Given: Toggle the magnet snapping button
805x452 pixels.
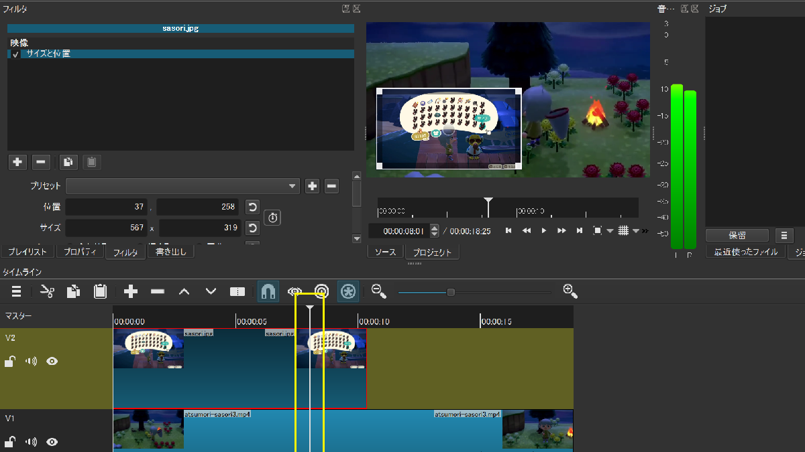Looking at the screenshot, I should (268, 291).
